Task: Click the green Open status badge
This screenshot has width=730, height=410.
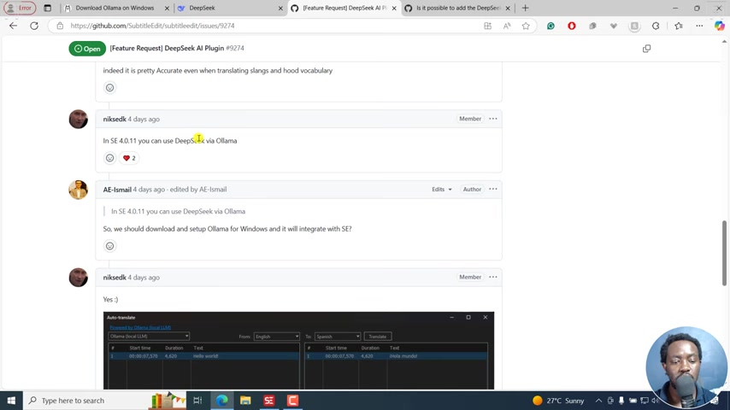Action: pyautogui.click(x=87, y=49)
